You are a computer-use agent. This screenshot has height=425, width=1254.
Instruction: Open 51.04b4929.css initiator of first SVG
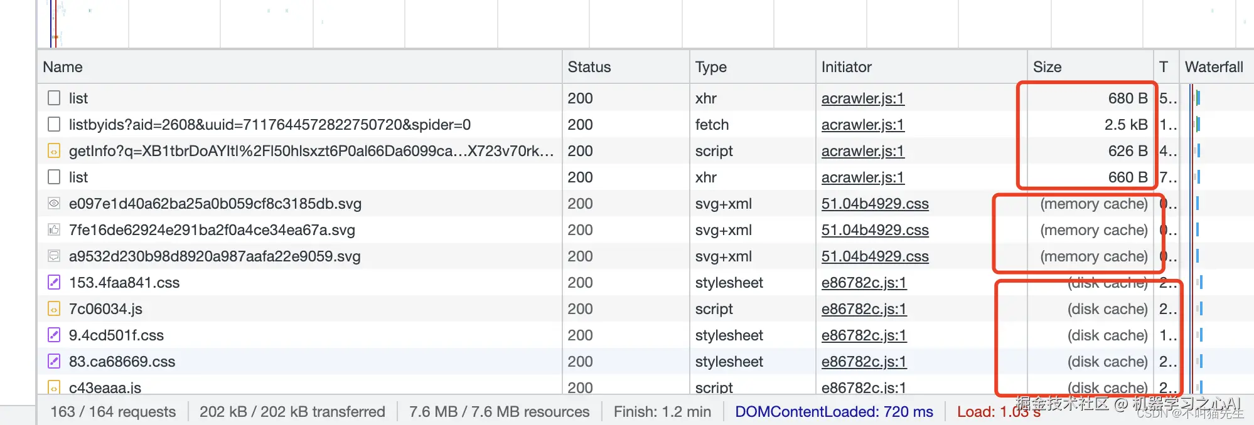click(x=874, y=204)
